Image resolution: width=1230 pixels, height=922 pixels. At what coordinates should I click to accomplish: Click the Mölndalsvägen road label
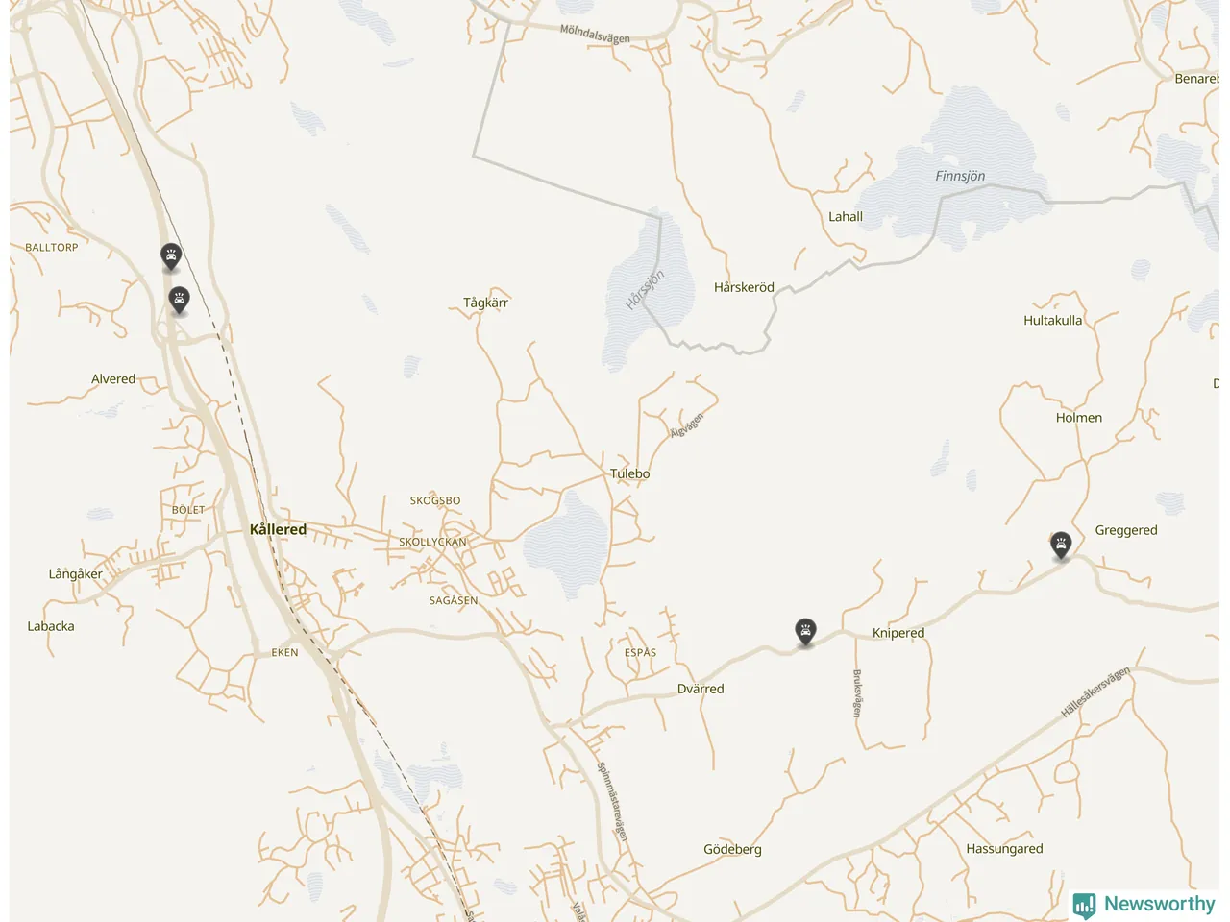click(595, 35)
